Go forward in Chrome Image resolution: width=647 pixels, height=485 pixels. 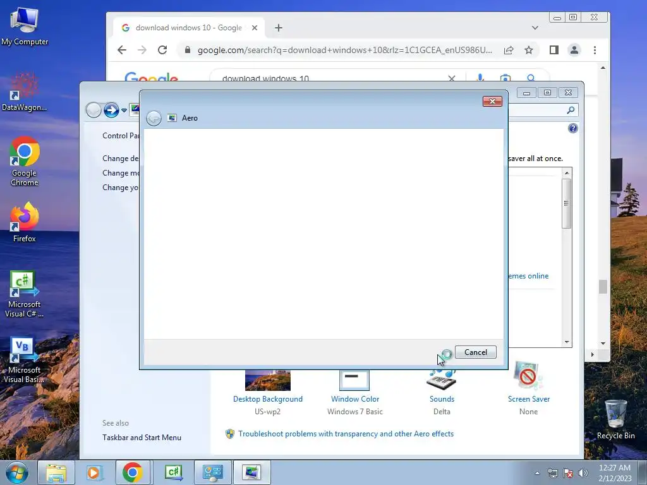(x=142, y=50)
